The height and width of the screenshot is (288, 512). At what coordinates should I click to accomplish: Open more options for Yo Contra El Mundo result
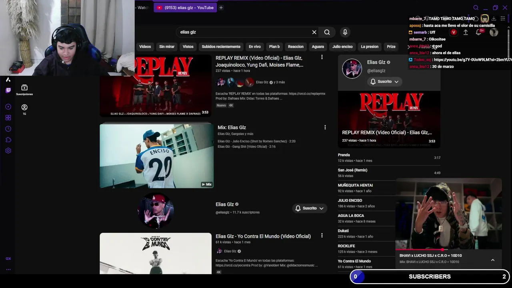point(322,236)
